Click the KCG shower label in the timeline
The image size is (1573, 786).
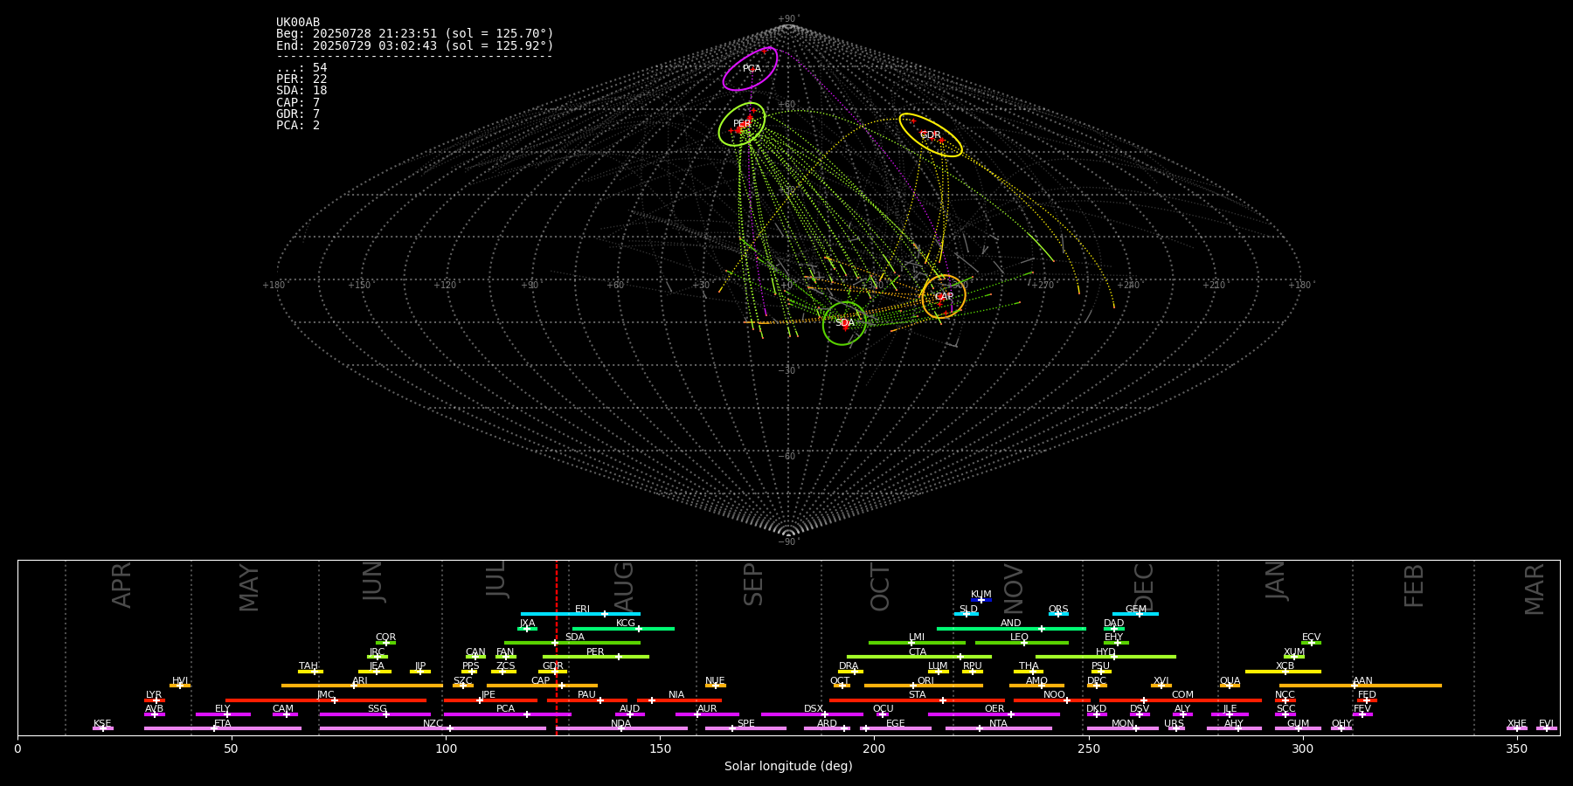click(x=626, y=624)
